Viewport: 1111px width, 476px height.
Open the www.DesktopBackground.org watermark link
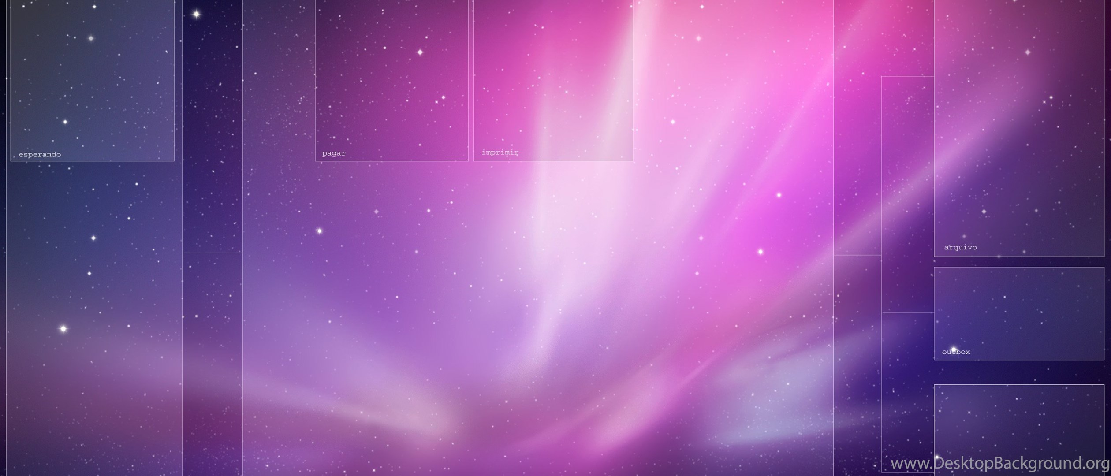999,463
